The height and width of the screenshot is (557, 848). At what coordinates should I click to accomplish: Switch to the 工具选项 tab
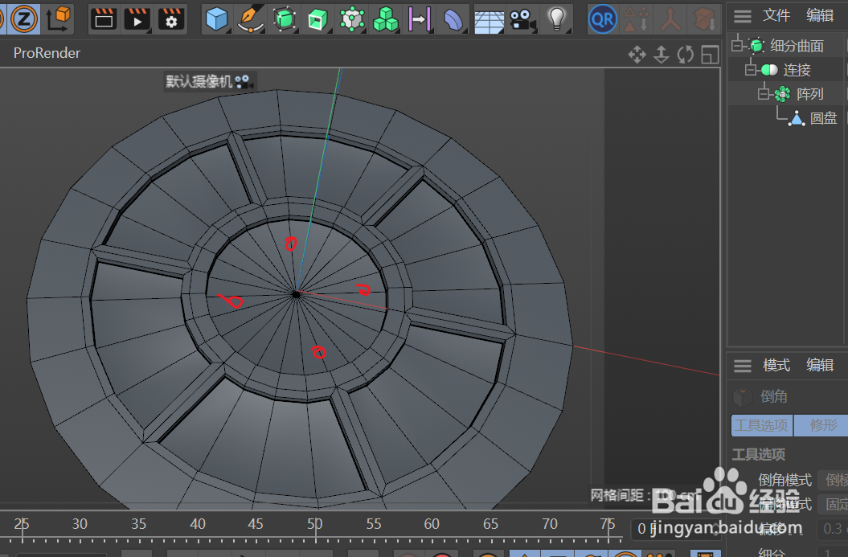[761, 426]
